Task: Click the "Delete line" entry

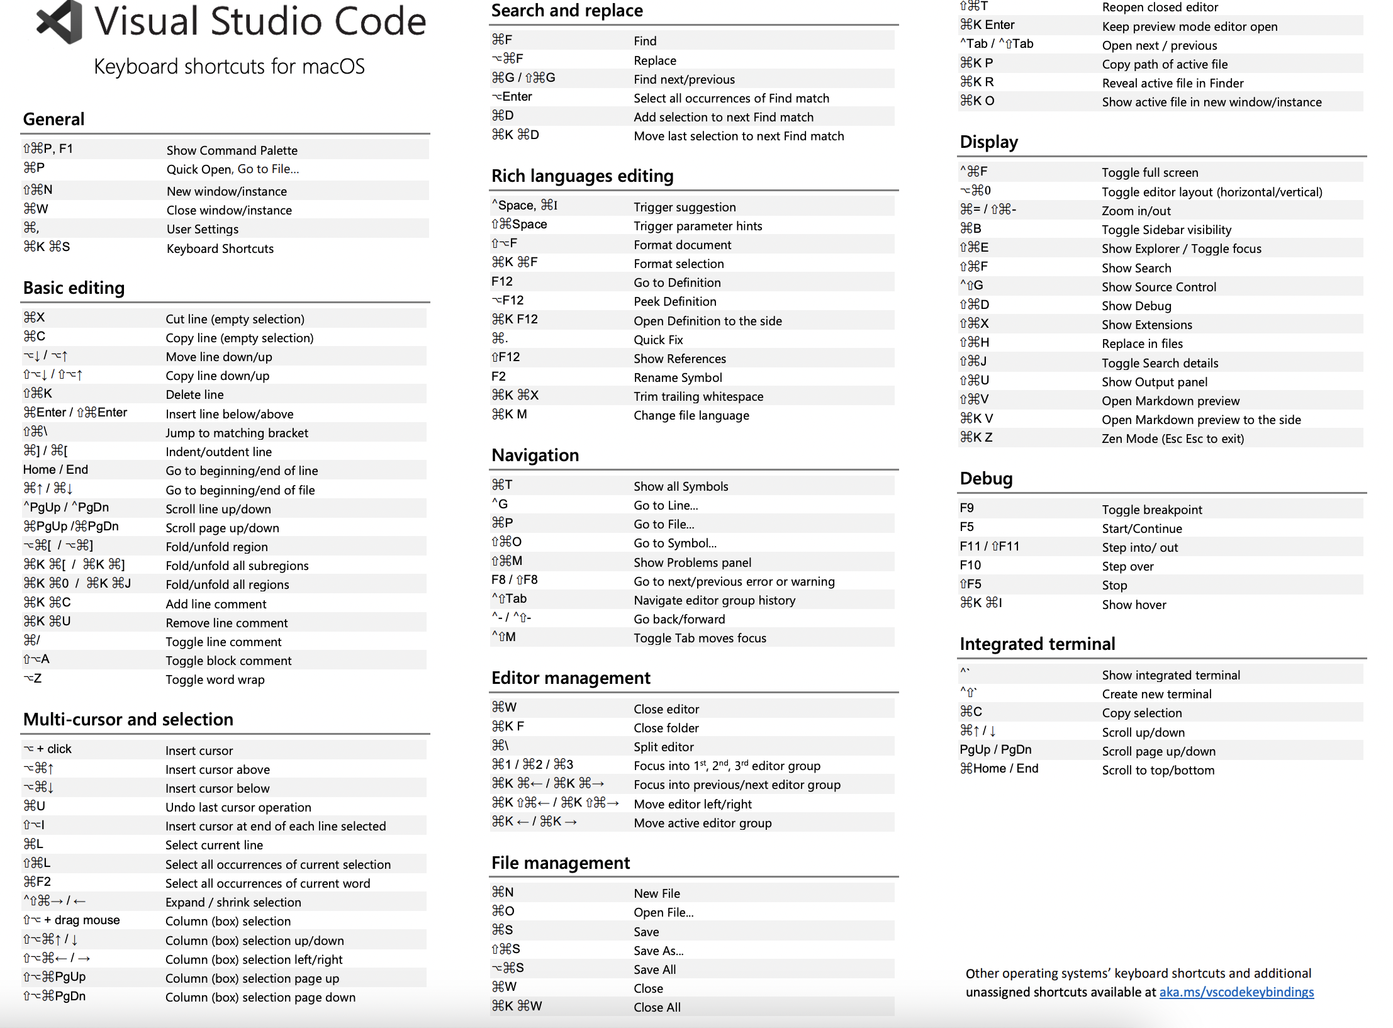Action: (x=194, y=394)
